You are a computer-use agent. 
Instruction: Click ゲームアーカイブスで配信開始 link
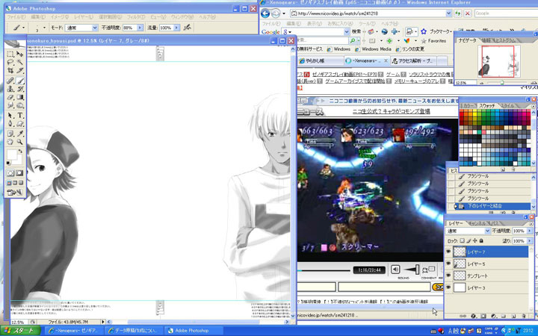click(x=355, y=81)
